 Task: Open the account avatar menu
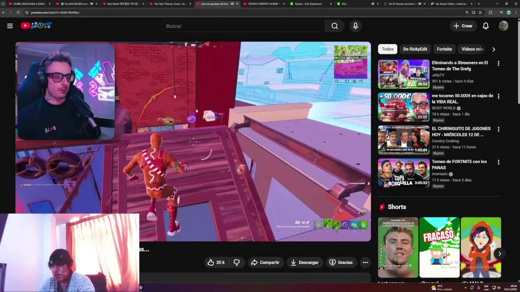click(503, 26)
